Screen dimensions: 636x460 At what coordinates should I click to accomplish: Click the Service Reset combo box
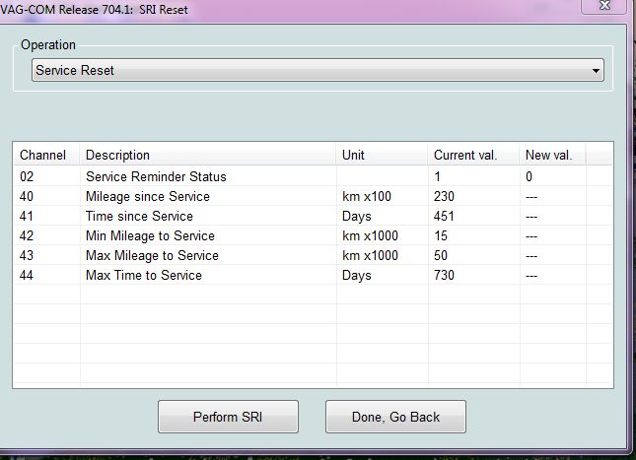(316, 71)
